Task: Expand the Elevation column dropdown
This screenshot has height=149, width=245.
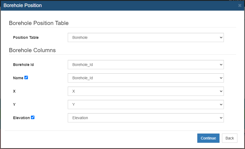Action: pos(146,118)
